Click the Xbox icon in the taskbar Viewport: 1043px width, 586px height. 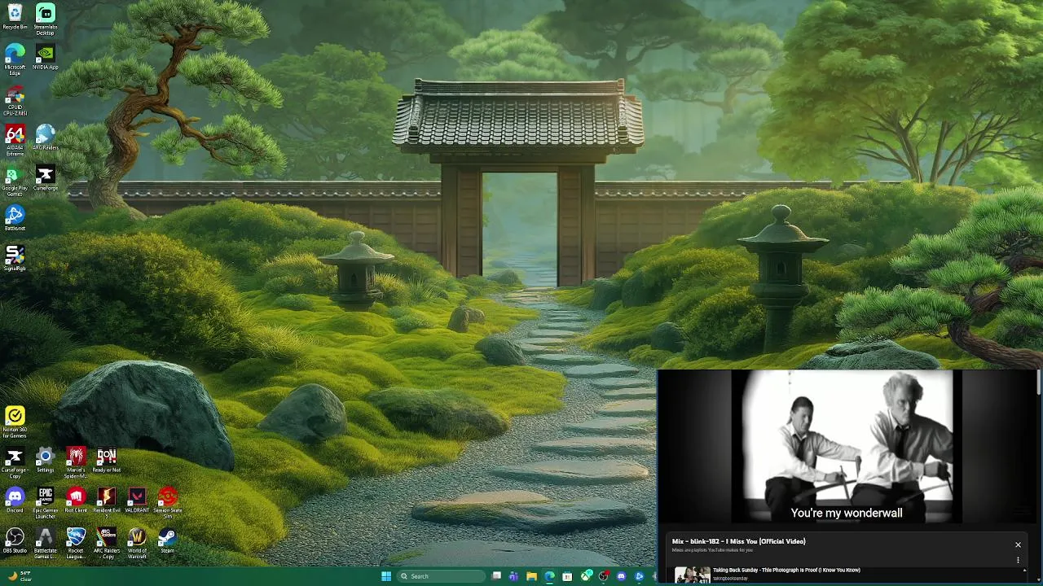click(585, 576)
